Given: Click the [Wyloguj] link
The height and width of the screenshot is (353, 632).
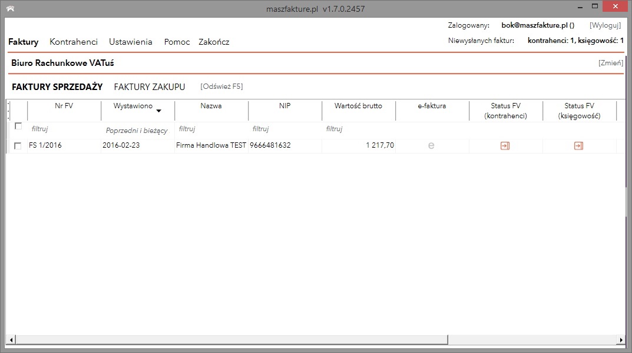Looking at the screenshot, I should (605, 25).
